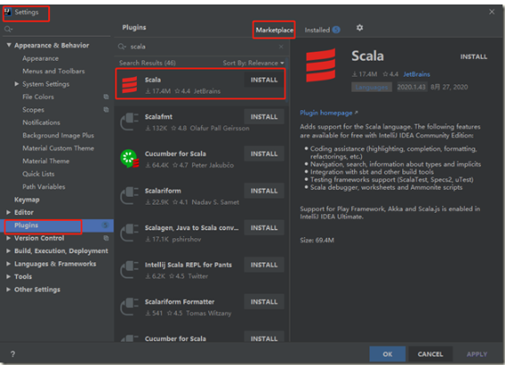Click the update count badge on Plugins row
This screenshot has width=505, height=365.
click(x=105, y=225)
